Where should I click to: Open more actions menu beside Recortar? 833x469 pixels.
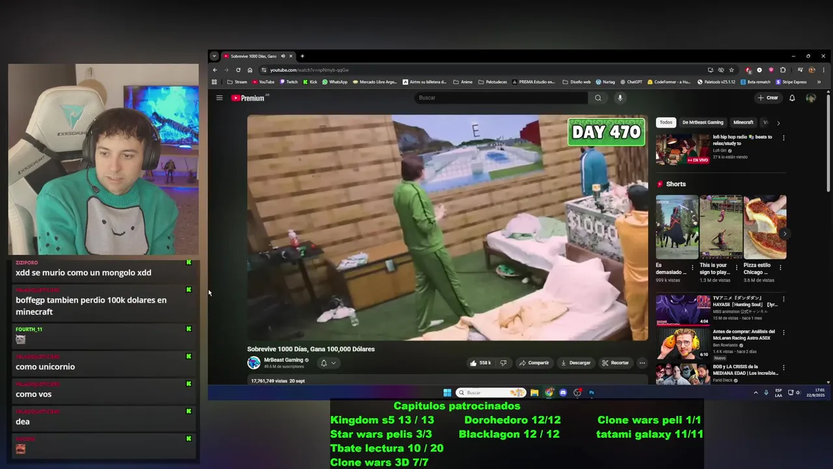[x=642, y=363]
